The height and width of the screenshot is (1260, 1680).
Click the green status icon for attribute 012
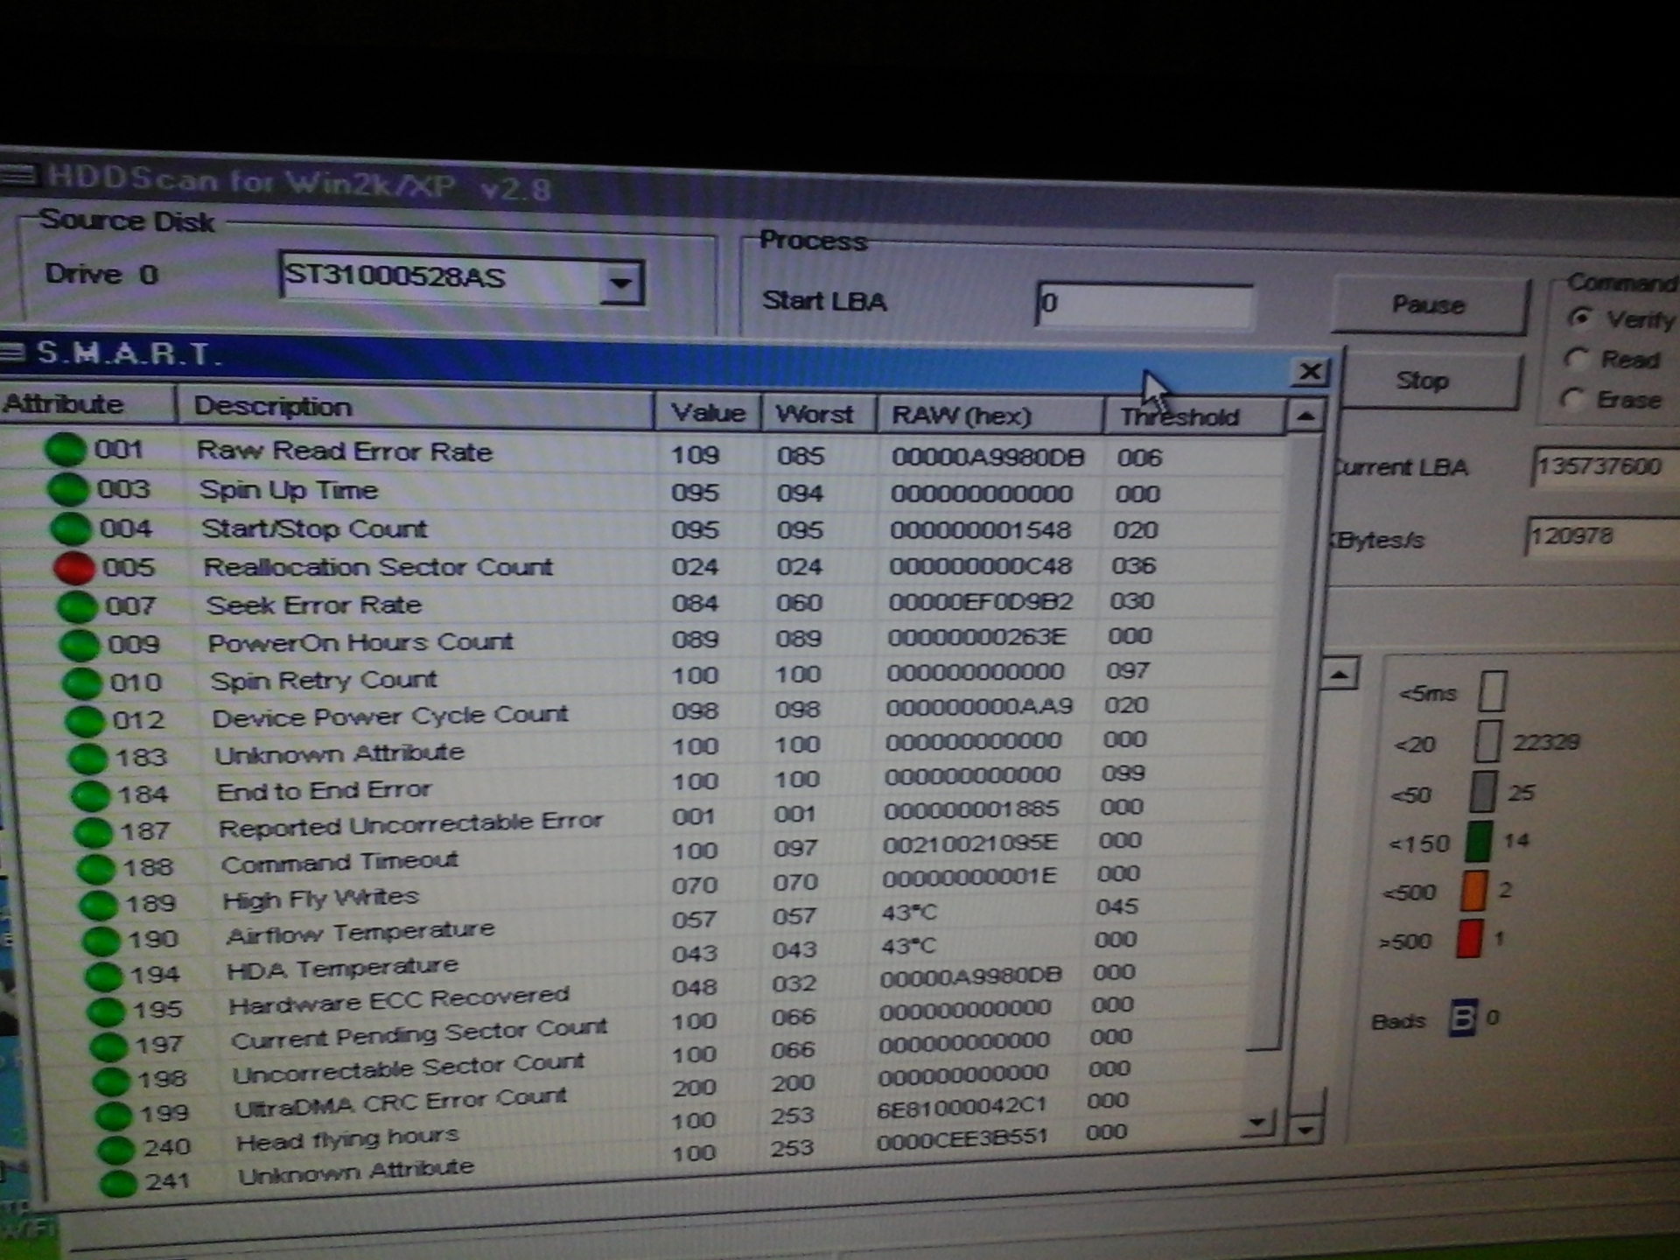click(x=86, y=721)
